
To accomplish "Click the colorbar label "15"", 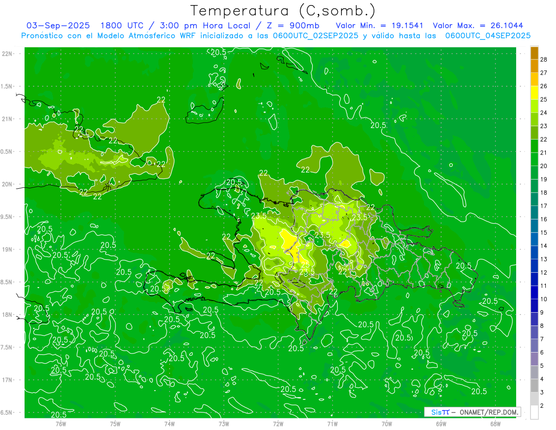I will pos(544,233).
